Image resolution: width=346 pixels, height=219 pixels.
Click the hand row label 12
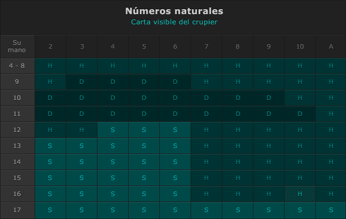[x=18, y=130]
